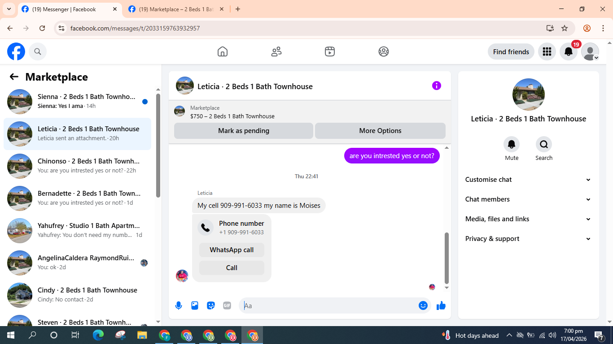613x344 pixels.
Task: Open Cindy 2 Beds 1 Bath conversation
Action: pyautogui.click(x=77, y=295)
